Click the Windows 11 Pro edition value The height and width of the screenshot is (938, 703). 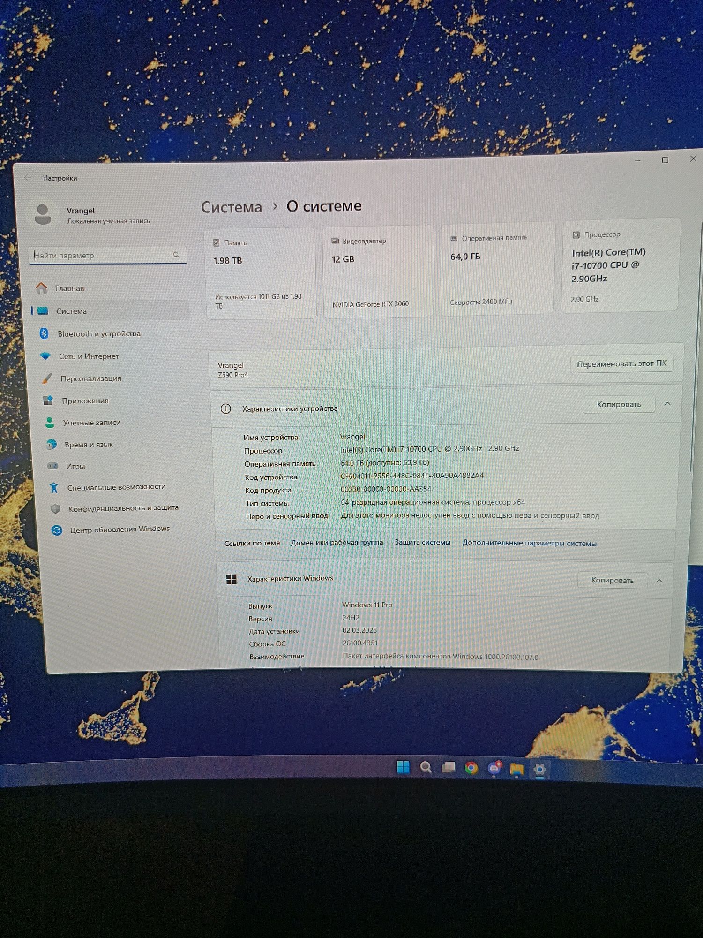[x=367, y=605]
